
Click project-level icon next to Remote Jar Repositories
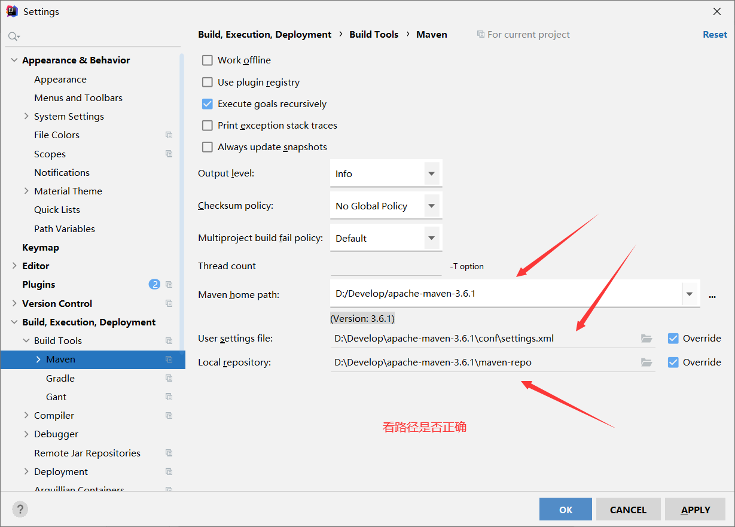pyautogui.click(x=169, y=453)
